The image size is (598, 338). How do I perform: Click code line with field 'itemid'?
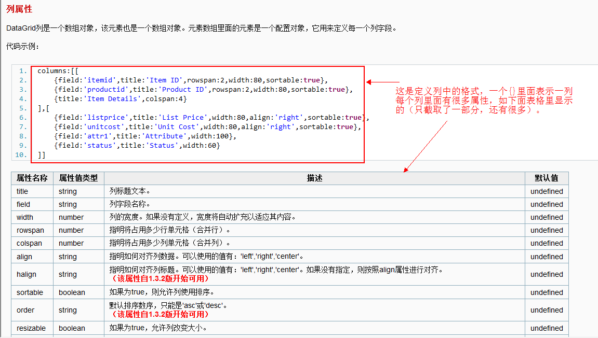point(191,80)
